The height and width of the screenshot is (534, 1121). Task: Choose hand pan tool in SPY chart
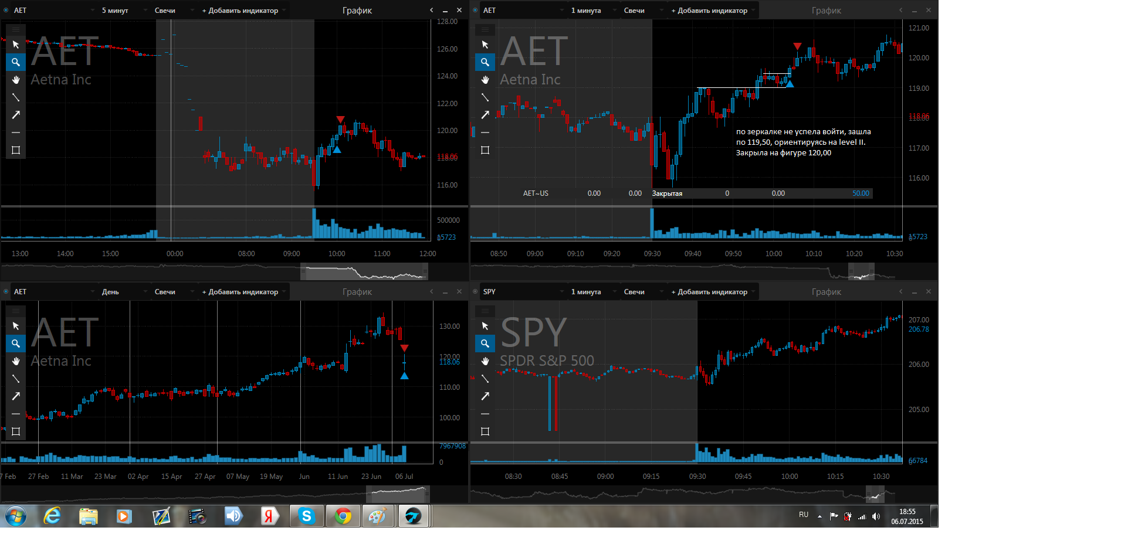[485, 361]
